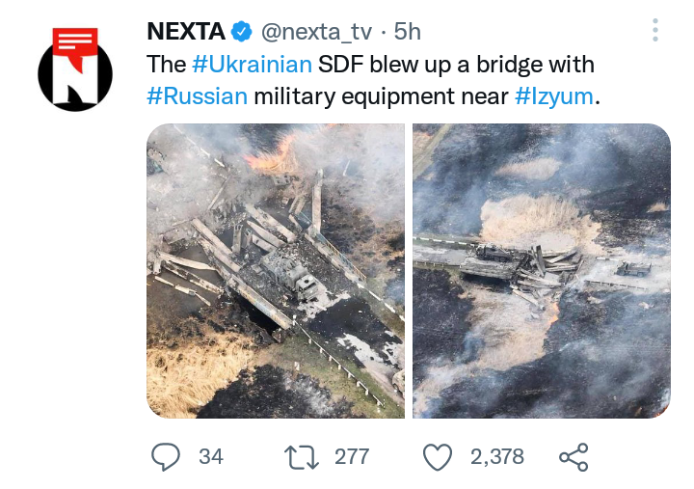Retweet using the retweet arrows icon
Image resolution: width=694 pixels, height=489 pixels.
(x=304, y=456)
